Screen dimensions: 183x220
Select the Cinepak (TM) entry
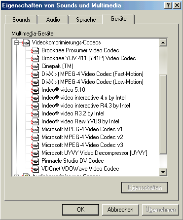tap(57, 66)
